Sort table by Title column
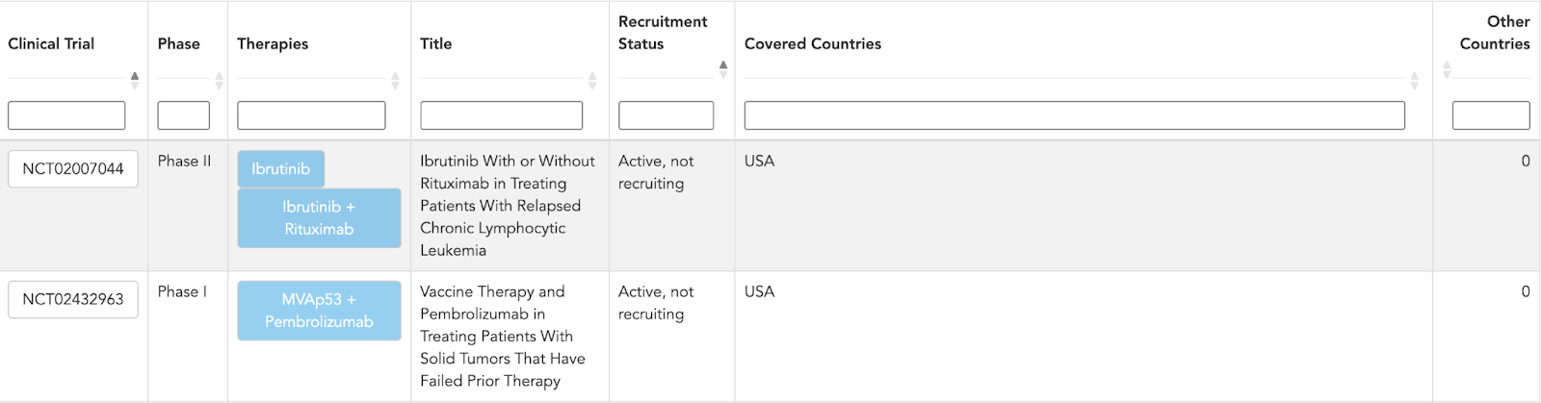Image resolution: width=1541 pixels, height=403 pixels. tap(592, 80)
